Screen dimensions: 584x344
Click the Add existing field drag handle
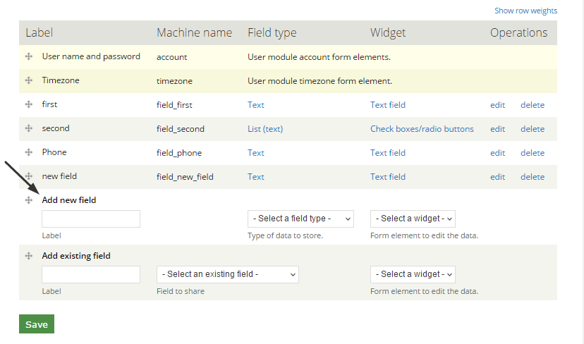[x=29, y=256]
